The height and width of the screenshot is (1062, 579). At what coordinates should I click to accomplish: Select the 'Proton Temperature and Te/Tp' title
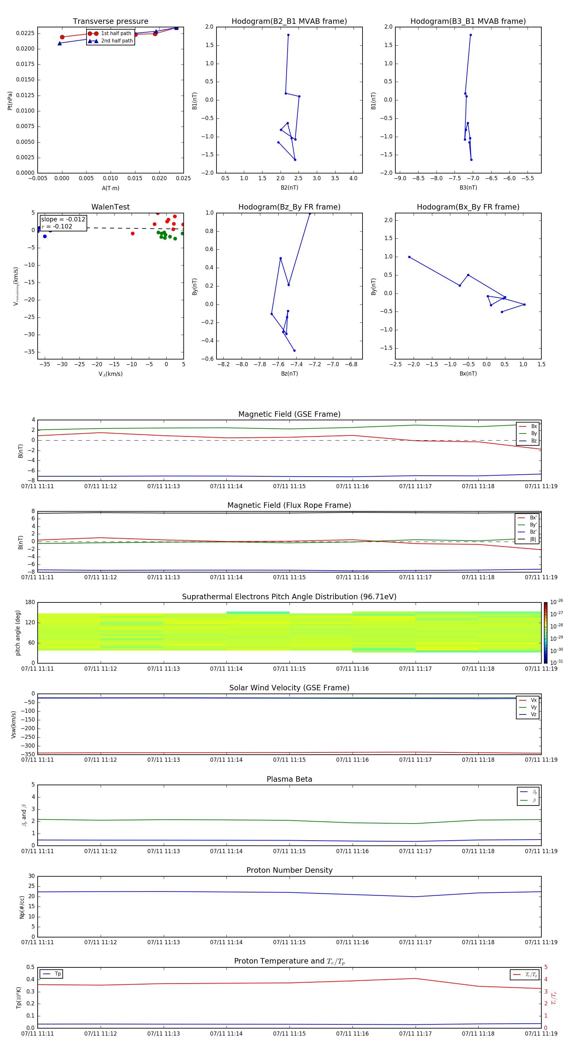click(x=289, y=961)
